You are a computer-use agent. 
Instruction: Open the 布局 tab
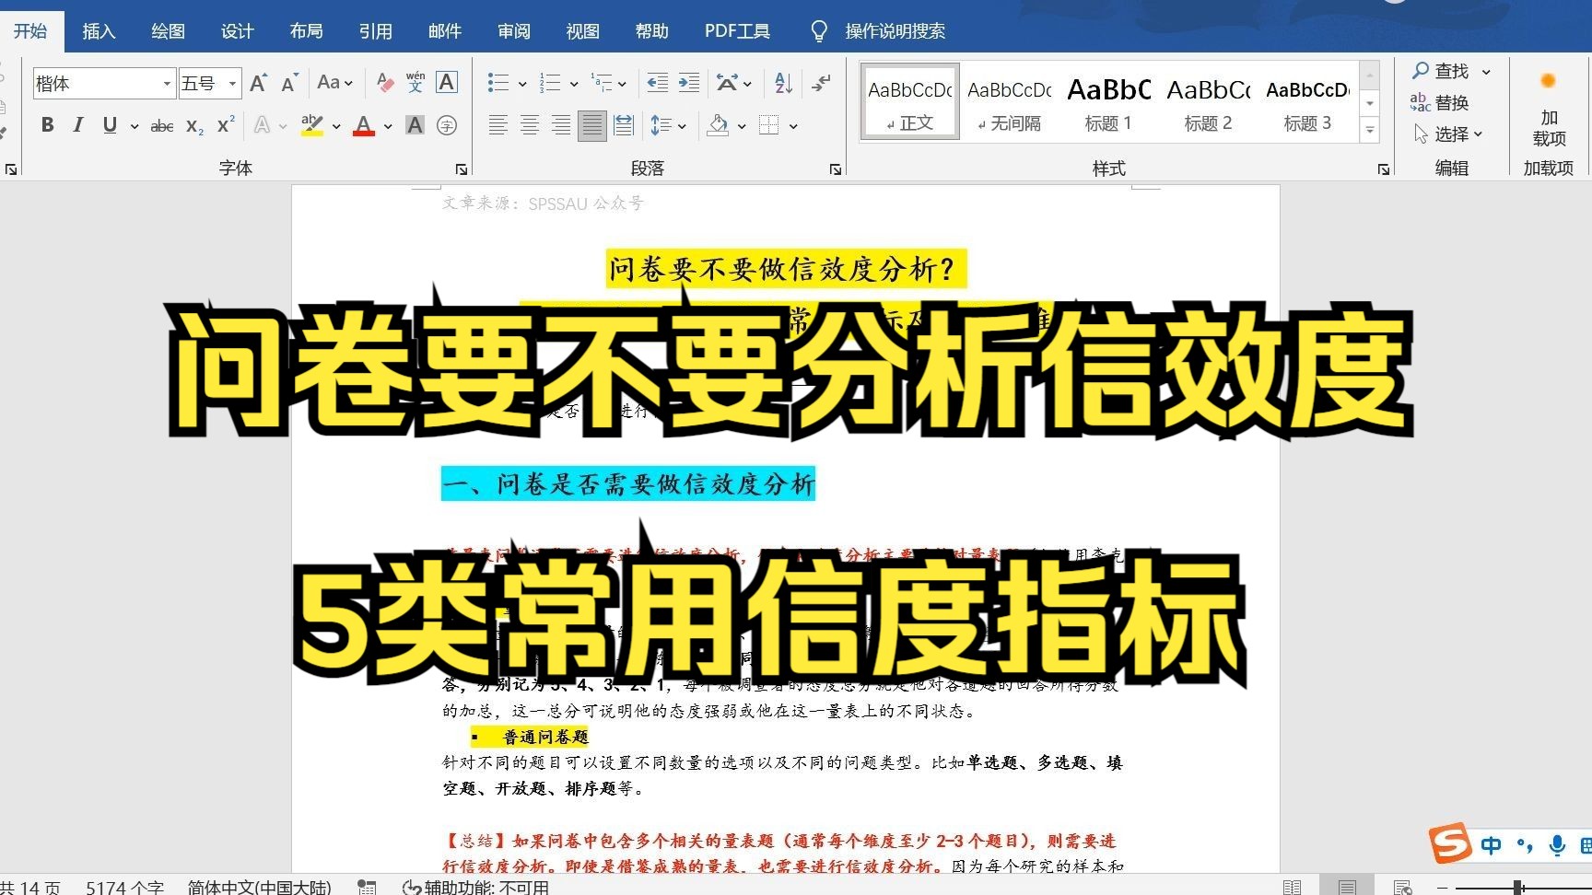pyautogui.click(x=306, y=31)
